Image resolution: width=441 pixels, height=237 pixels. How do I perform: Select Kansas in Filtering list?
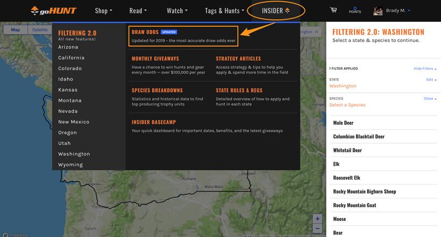point(68,90)
